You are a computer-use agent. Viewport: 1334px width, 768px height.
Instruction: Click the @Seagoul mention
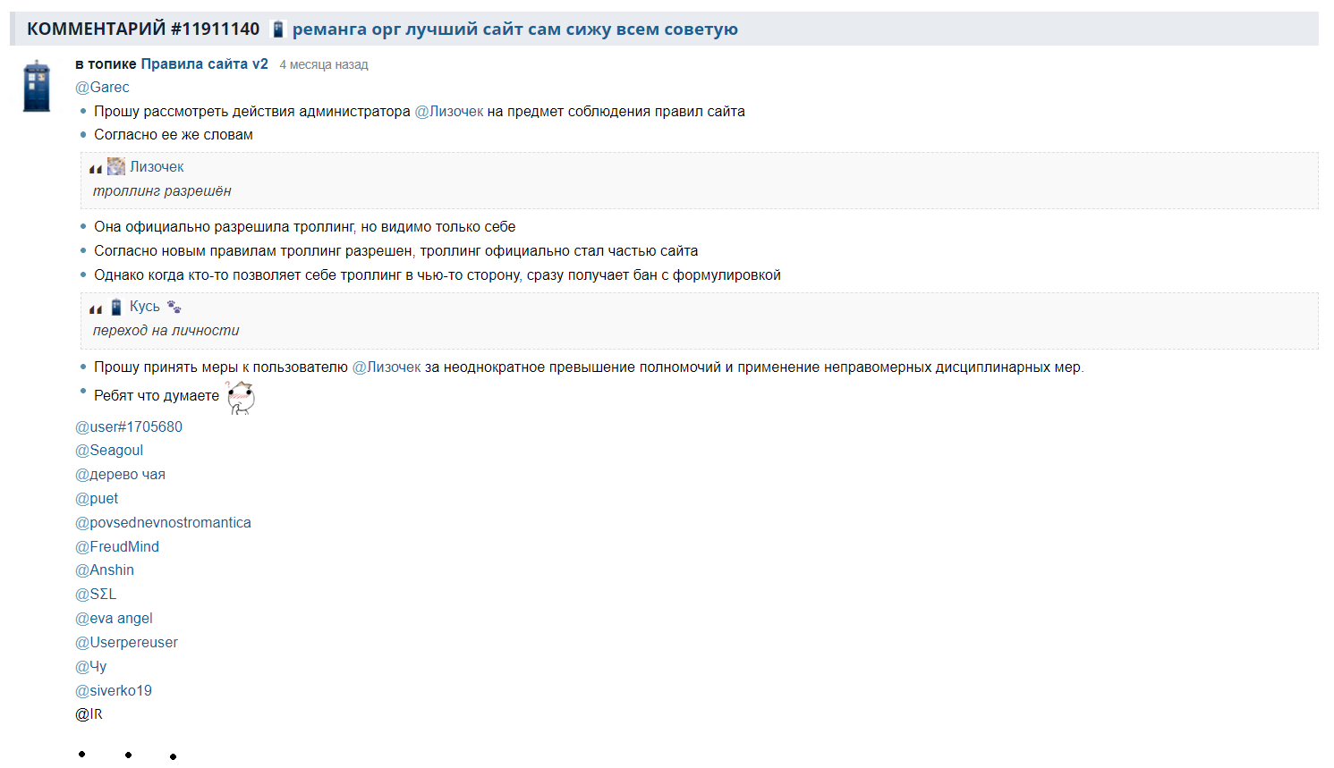tap(109, 450)
